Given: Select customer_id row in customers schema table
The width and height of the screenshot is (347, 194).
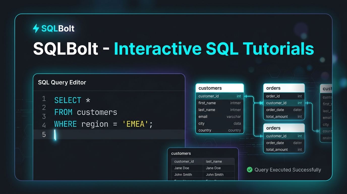Looking at the screenshot, I should tap(220, 96).
